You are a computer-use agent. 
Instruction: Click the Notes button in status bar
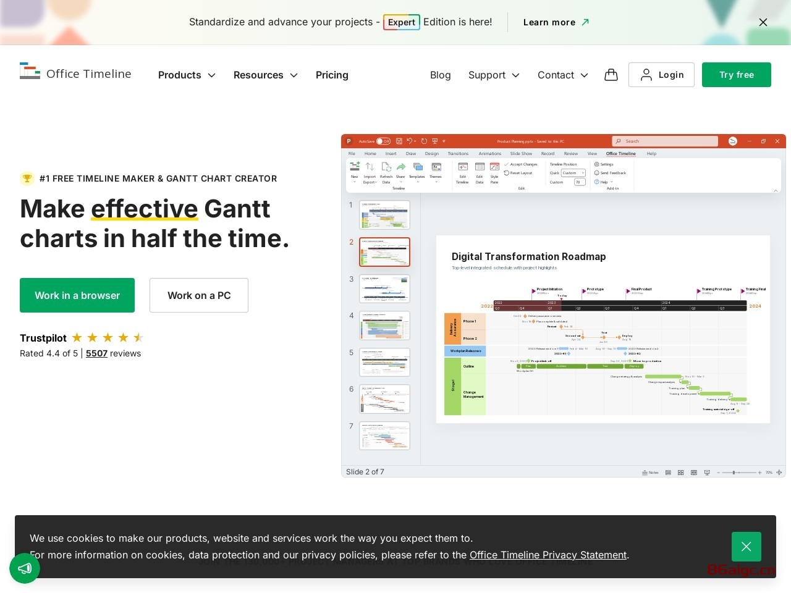(650, 473)
